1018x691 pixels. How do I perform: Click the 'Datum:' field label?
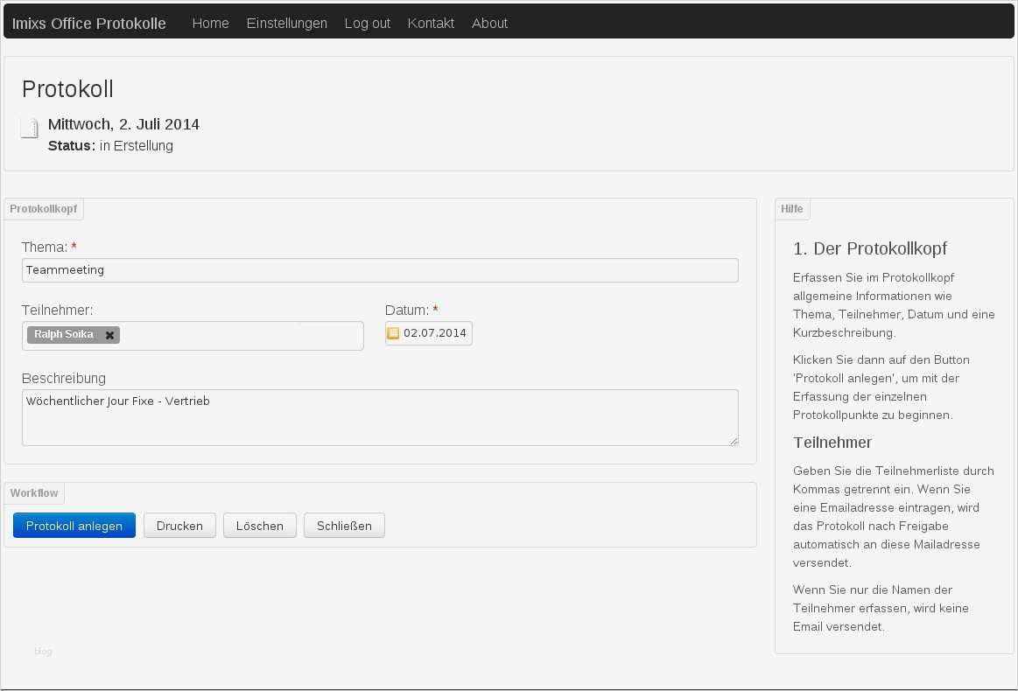click(x=407, y=311)
